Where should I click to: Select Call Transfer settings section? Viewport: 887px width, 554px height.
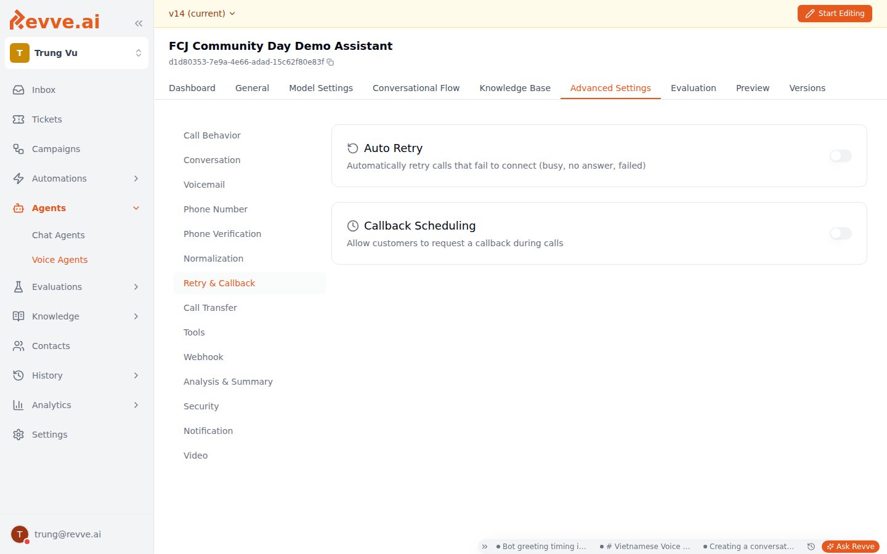click(x=250, y=308)
